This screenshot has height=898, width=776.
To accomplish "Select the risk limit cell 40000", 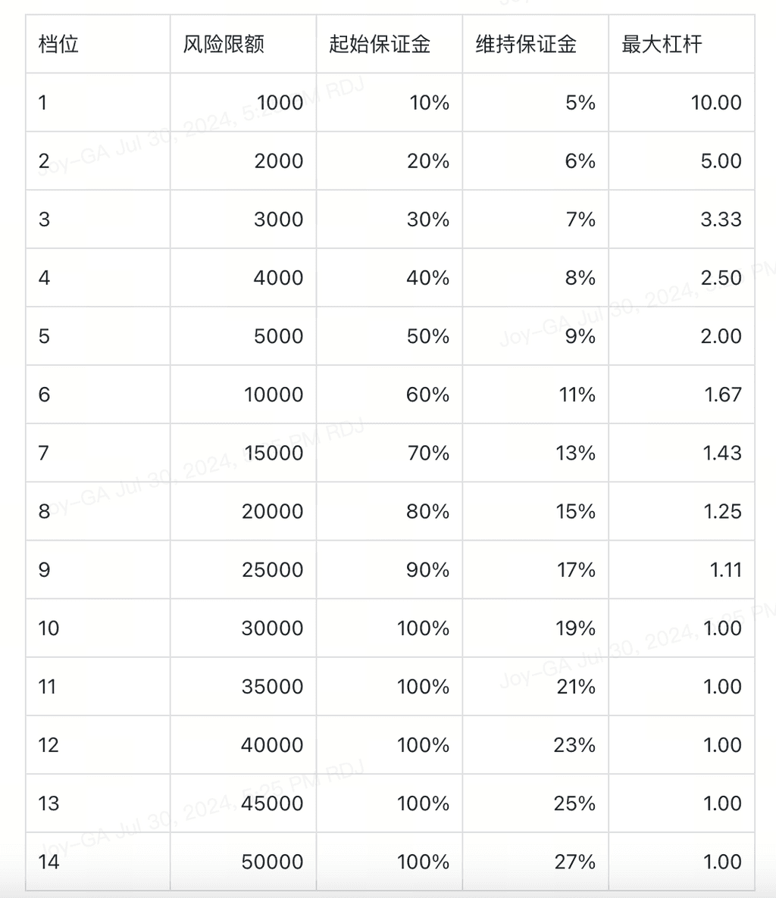I will pos(272,745).
